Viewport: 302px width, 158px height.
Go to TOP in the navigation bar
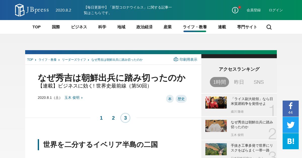(36, 27)
